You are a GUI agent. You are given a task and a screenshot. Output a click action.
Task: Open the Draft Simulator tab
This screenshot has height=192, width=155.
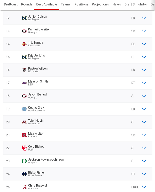pos(136,4)
